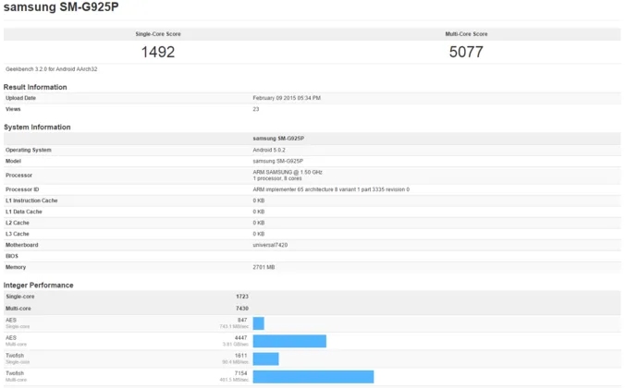Click the Upload Date value February 09 2015
The height and width of the screenshot is (389, 626).
pyautogui.click(x=287, y=98)
